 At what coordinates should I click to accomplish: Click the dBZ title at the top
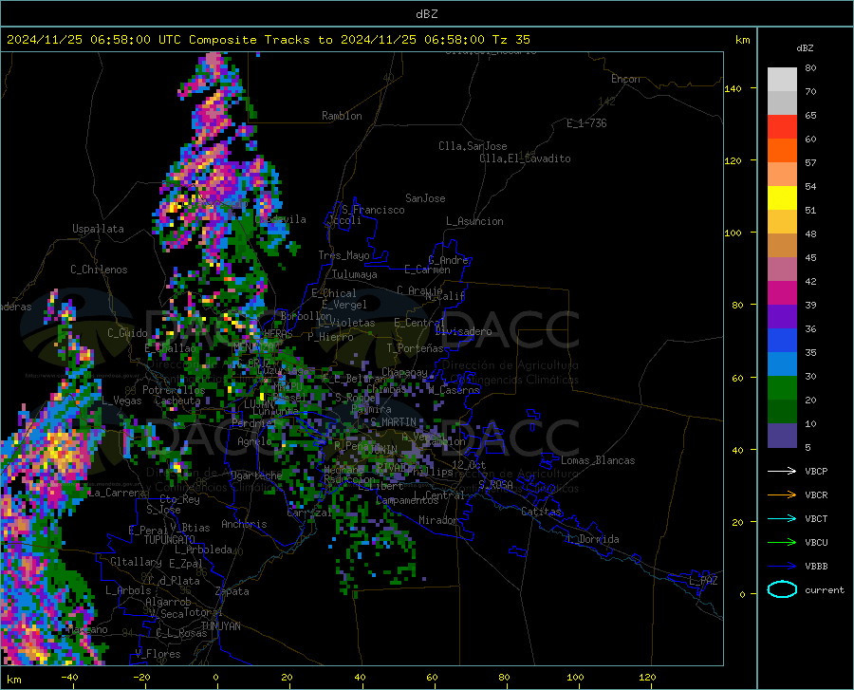pos(426,14)
